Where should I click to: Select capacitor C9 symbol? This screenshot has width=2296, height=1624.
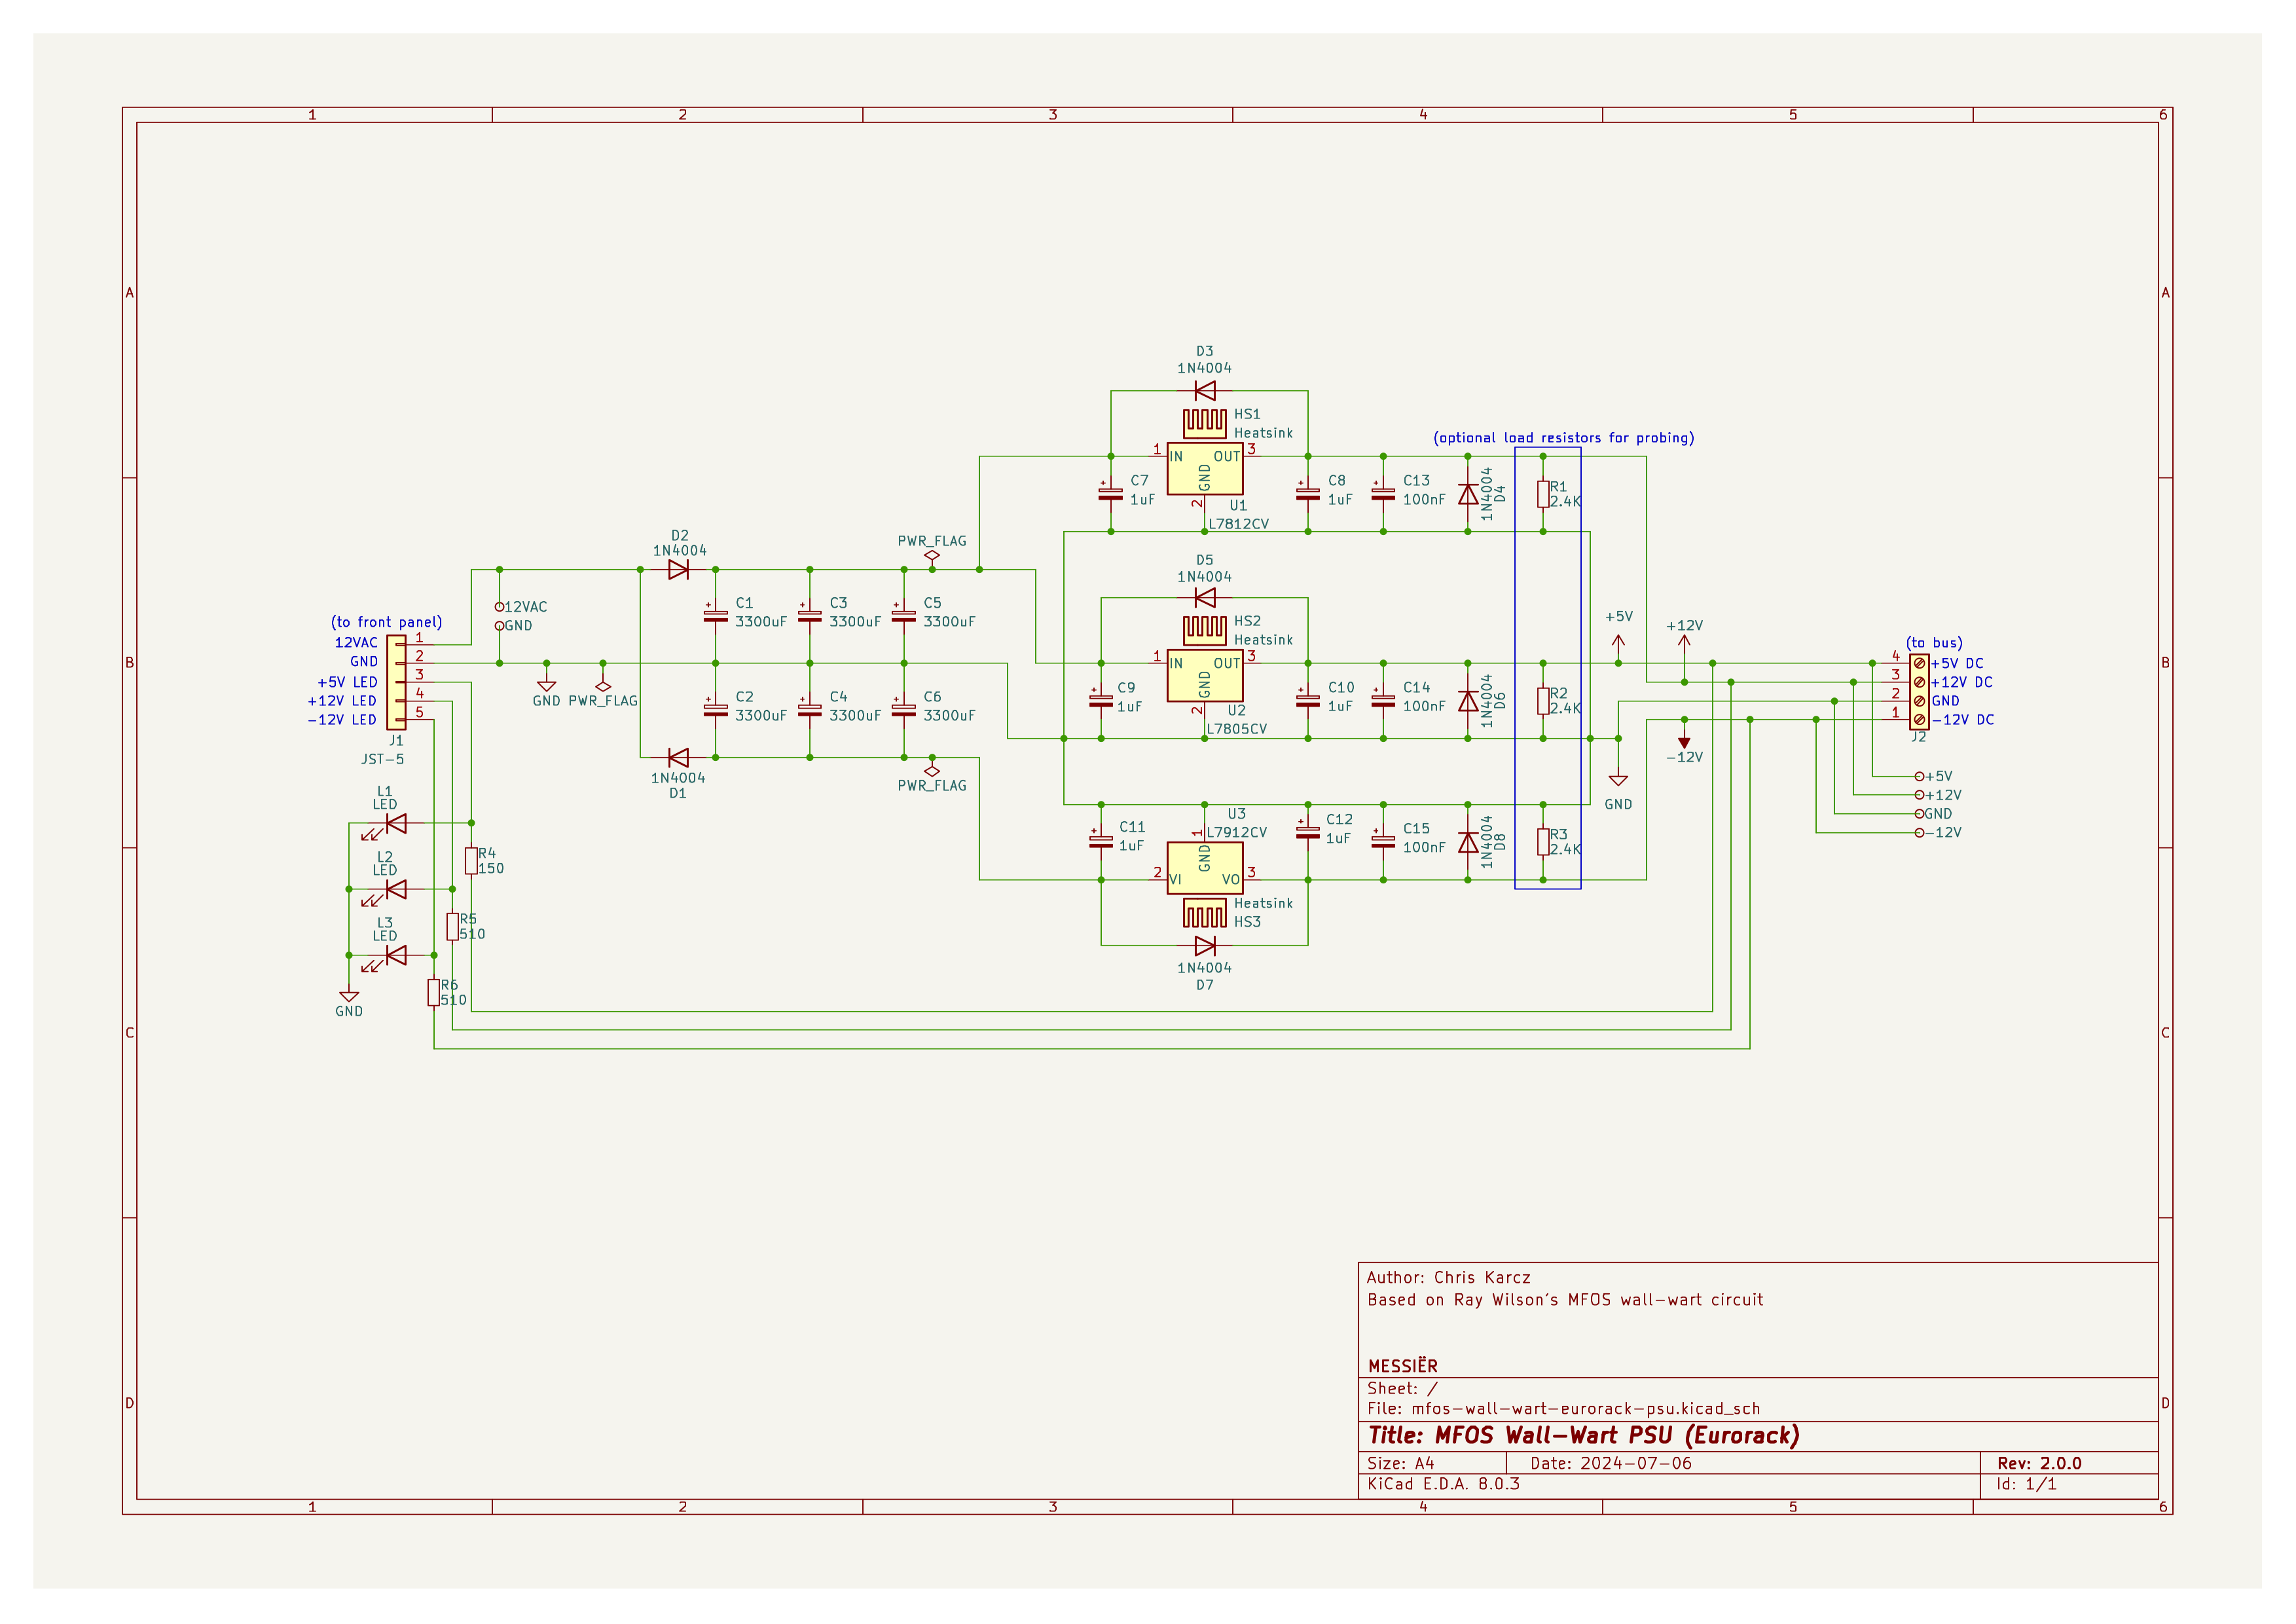tap(1101, 701)
